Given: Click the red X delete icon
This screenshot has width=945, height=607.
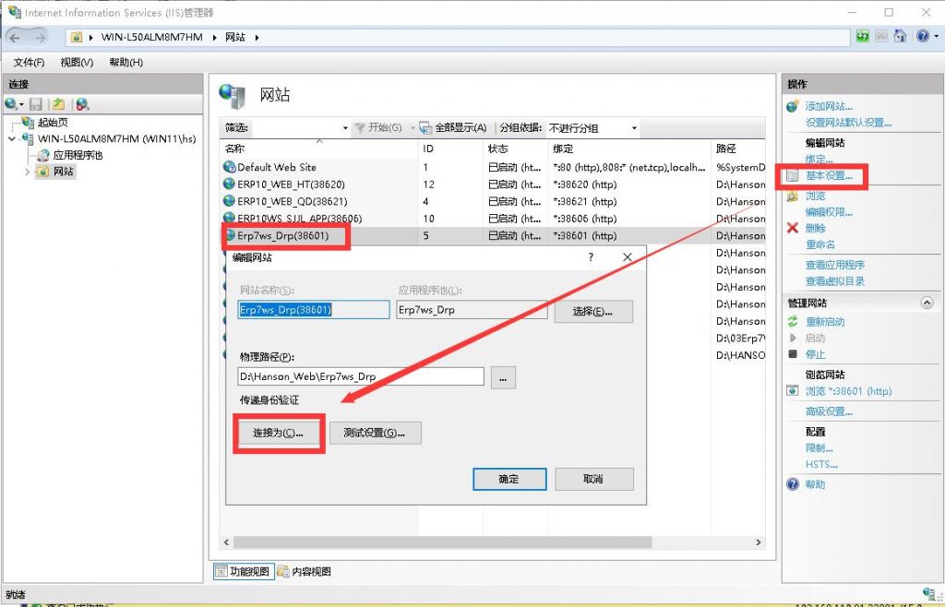Looking at the screenshot, I should (x=792, y=228).
